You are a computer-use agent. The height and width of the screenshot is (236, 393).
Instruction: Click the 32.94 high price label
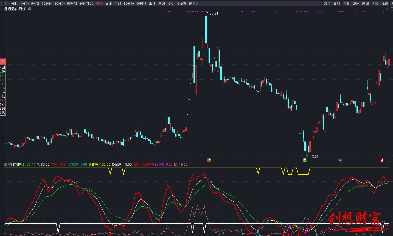point(214,13)
